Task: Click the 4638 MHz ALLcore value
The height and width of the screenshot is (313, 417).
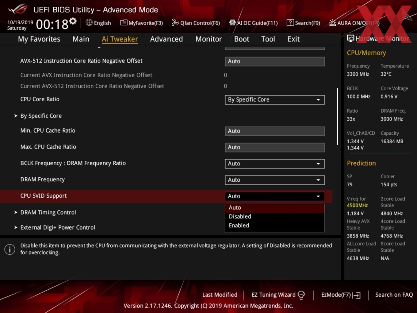Action: pyautogui.click(x=358, y=258)
